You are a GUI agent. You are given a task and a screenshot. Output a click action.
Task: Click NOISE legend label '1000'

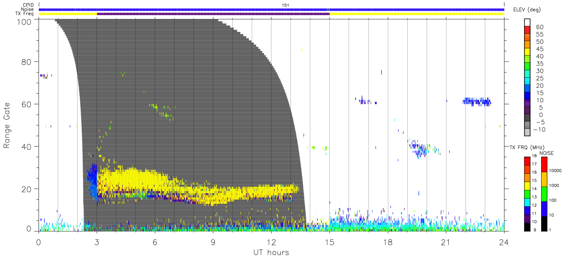point(554,185)
